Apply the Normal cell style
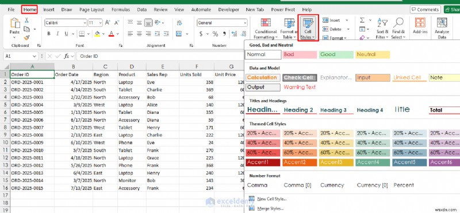This screenshot has width=460, height=213. tap(263, 54)
